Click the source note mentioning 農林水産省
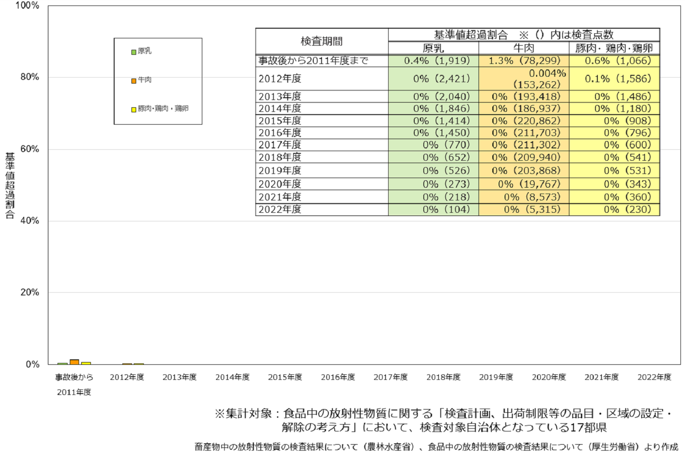 tap(436, 447)
